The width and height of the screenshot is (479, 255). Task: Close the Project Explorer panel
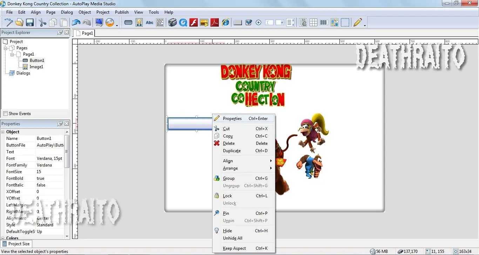pos(67,33)
